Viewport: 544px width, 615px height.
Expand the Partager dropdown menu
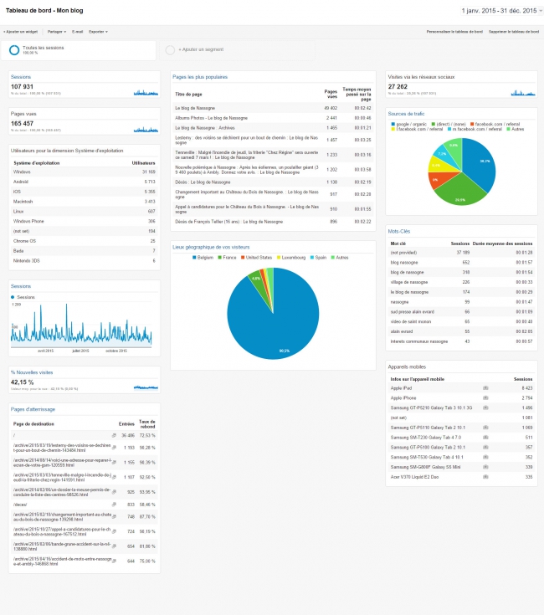pos(57,32)
